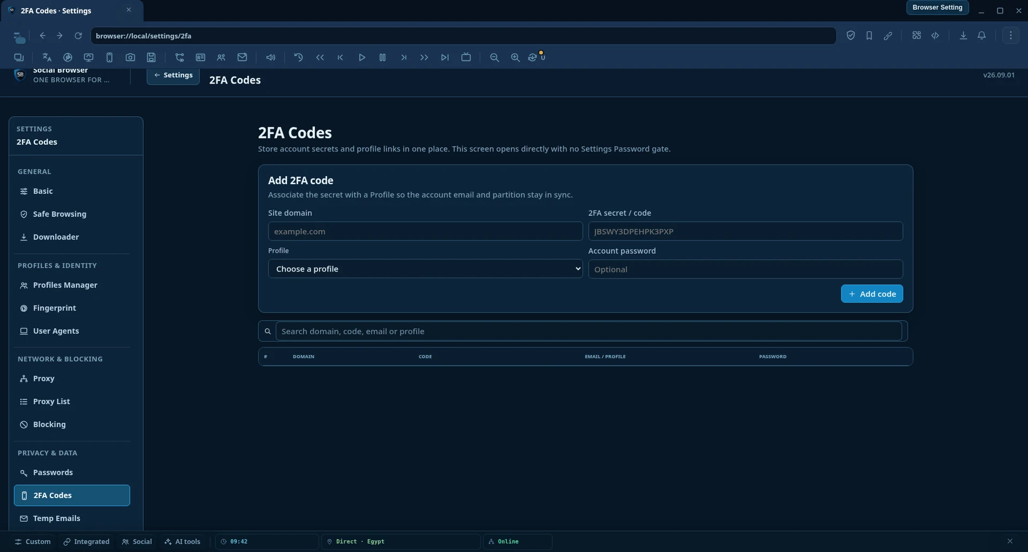Open User Agents settings
Image resolution: width=1028 pixels, height=552 pixels.
72,331
